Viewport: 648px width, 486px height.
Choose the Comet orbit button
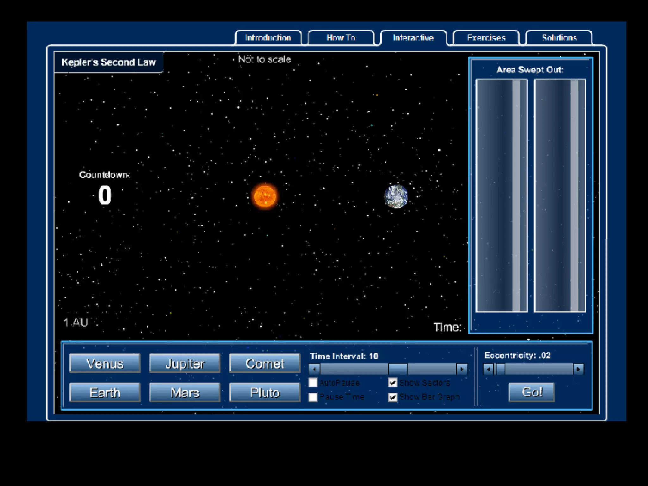click(x=265, y=363)
